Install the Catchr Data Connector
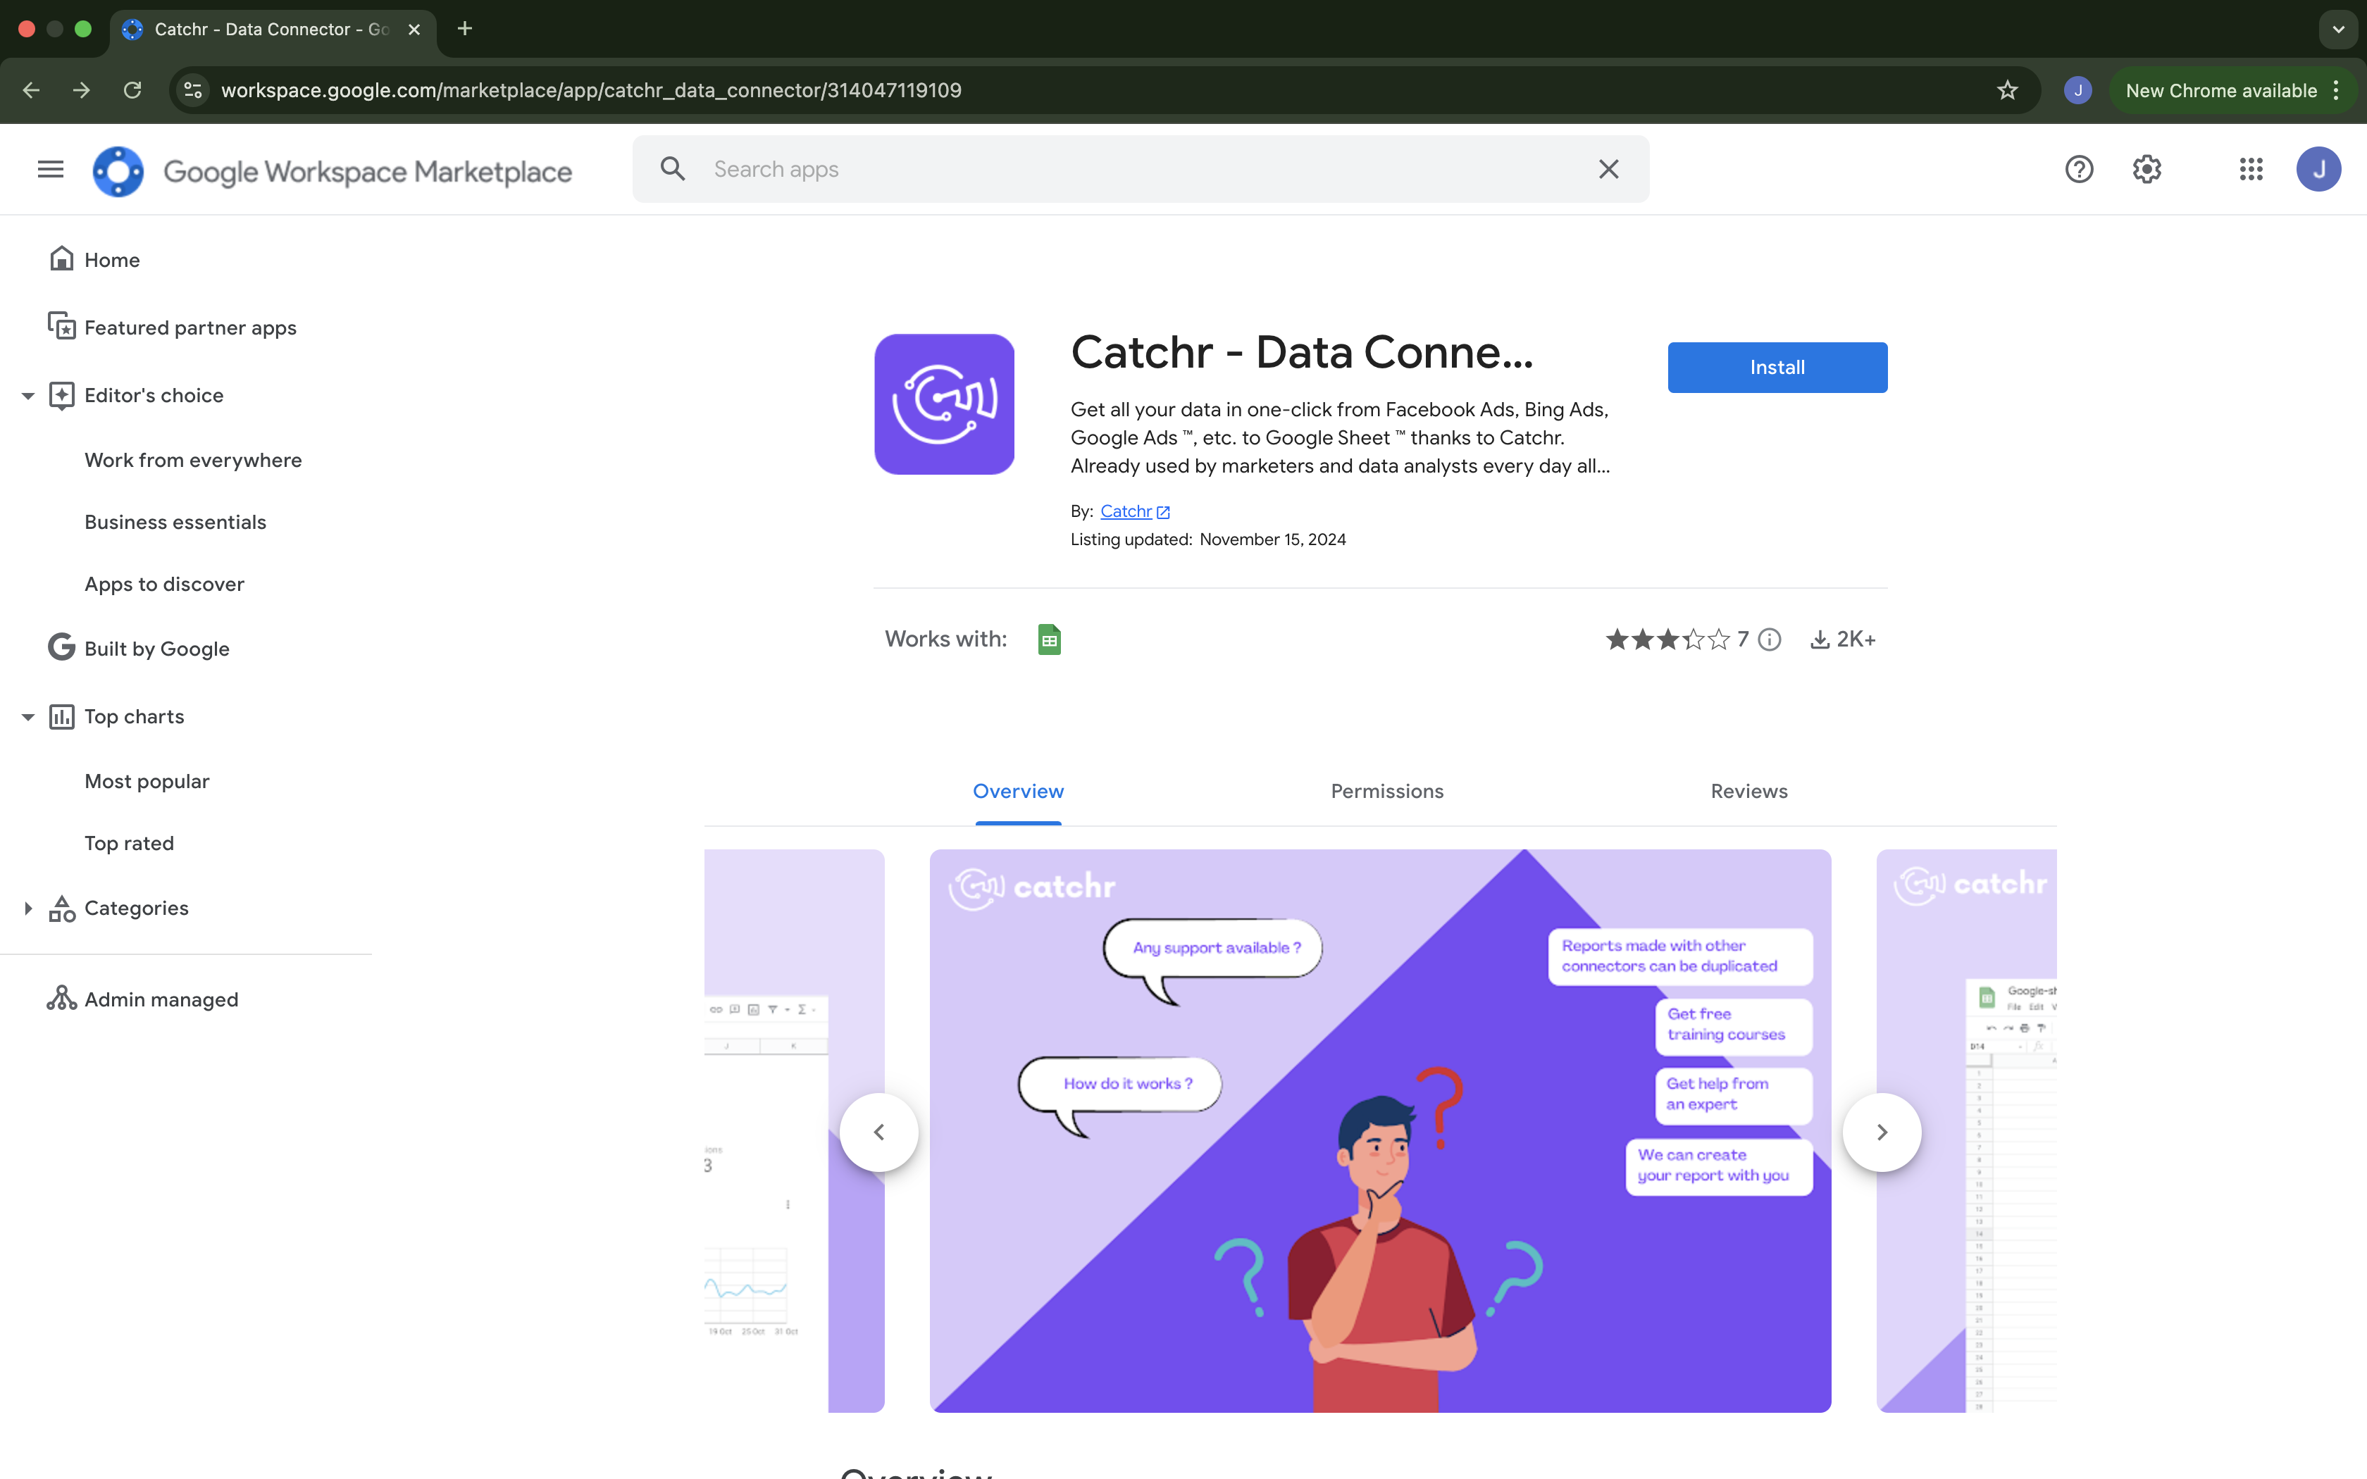 [x=1777, y=367]
